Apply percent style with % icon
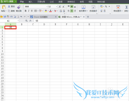129x101 pixels. click(x=106, y=6)
